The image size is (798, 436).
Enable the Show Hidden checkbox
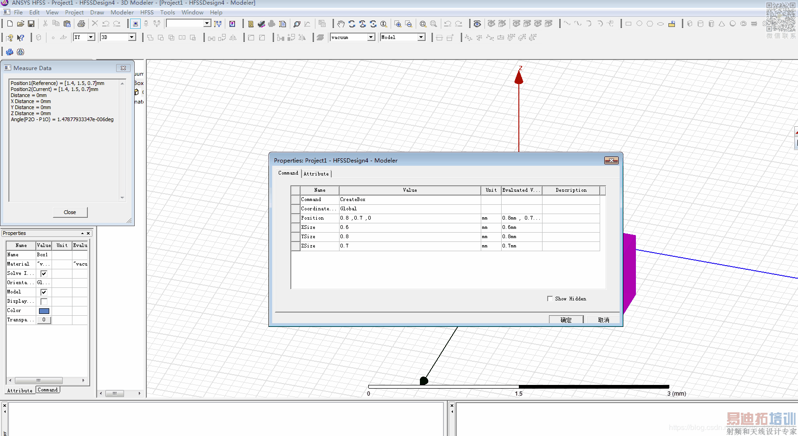pos(550,299)
